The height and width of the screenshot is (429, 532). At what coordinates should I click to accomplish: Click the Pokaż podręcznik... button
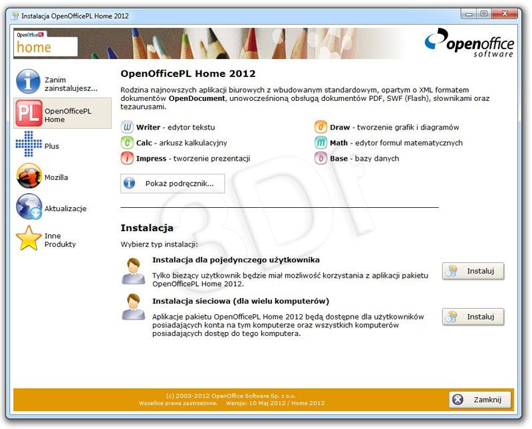172,184
